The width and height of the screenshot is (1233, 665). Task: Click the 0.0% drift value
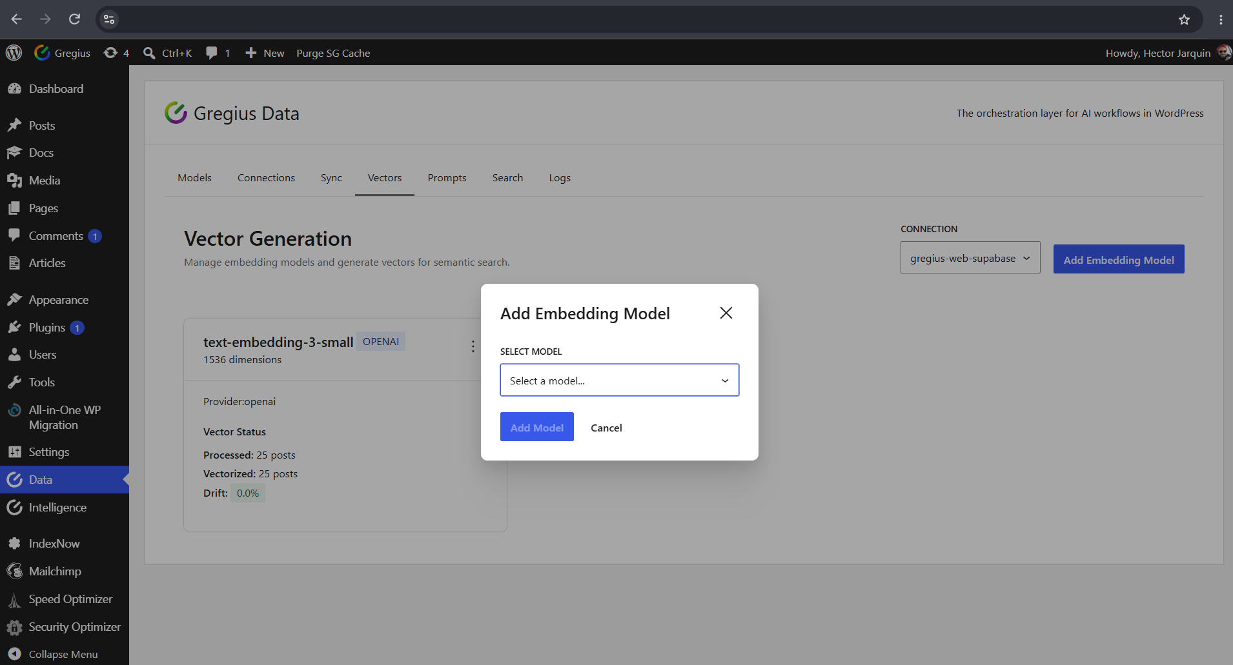click(248, 493)
